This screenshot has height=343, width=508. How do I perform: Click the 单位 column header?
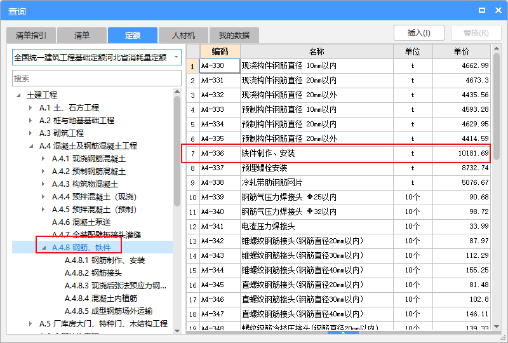(413, 51)
